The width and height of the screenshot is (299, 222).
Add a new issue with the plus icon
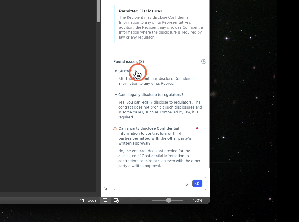point(204,61)
